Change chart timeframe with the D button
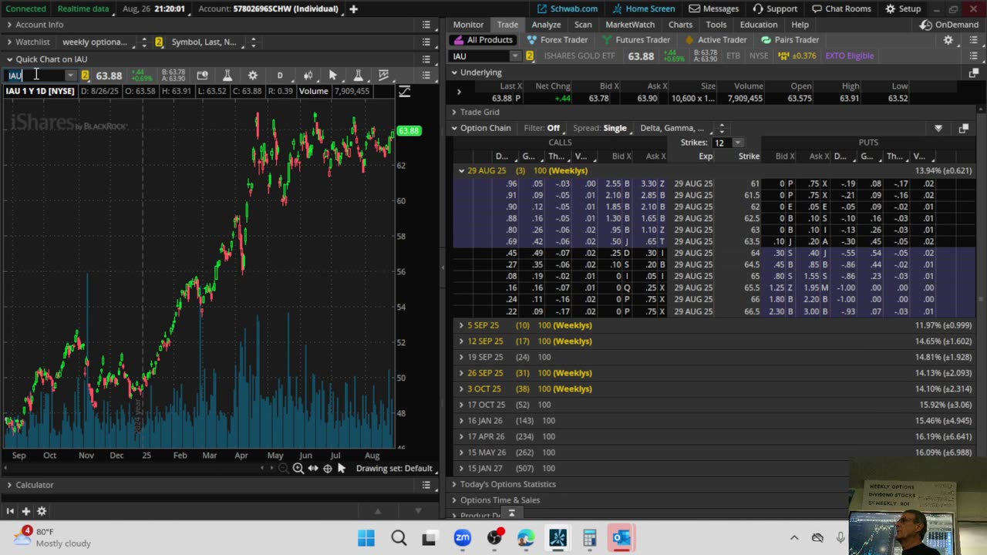Viewport: 987px width, 555px height. pyautogui.click(x=280, y=75)
